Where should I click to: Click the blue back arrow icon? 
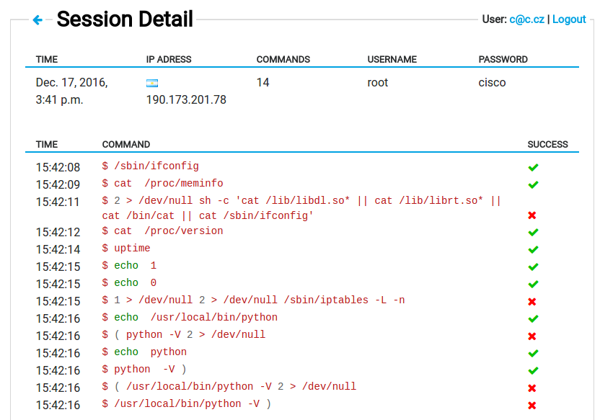click(37, 20)
